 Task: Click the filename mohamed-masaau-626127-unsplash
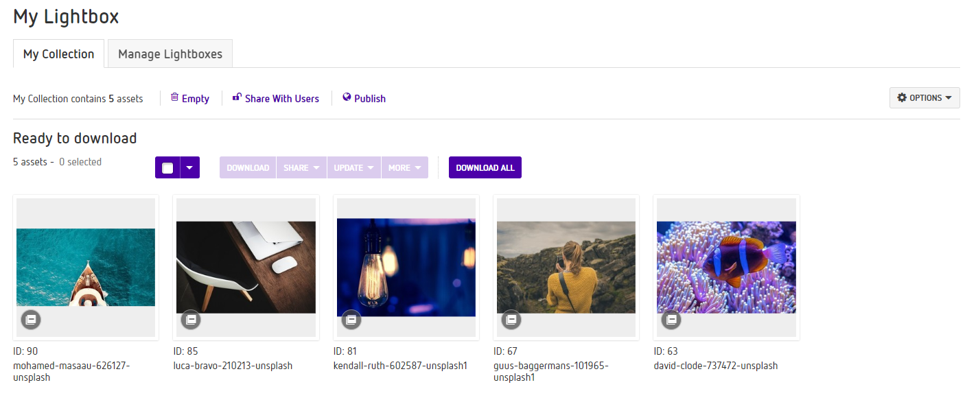(x=71, y=371)
